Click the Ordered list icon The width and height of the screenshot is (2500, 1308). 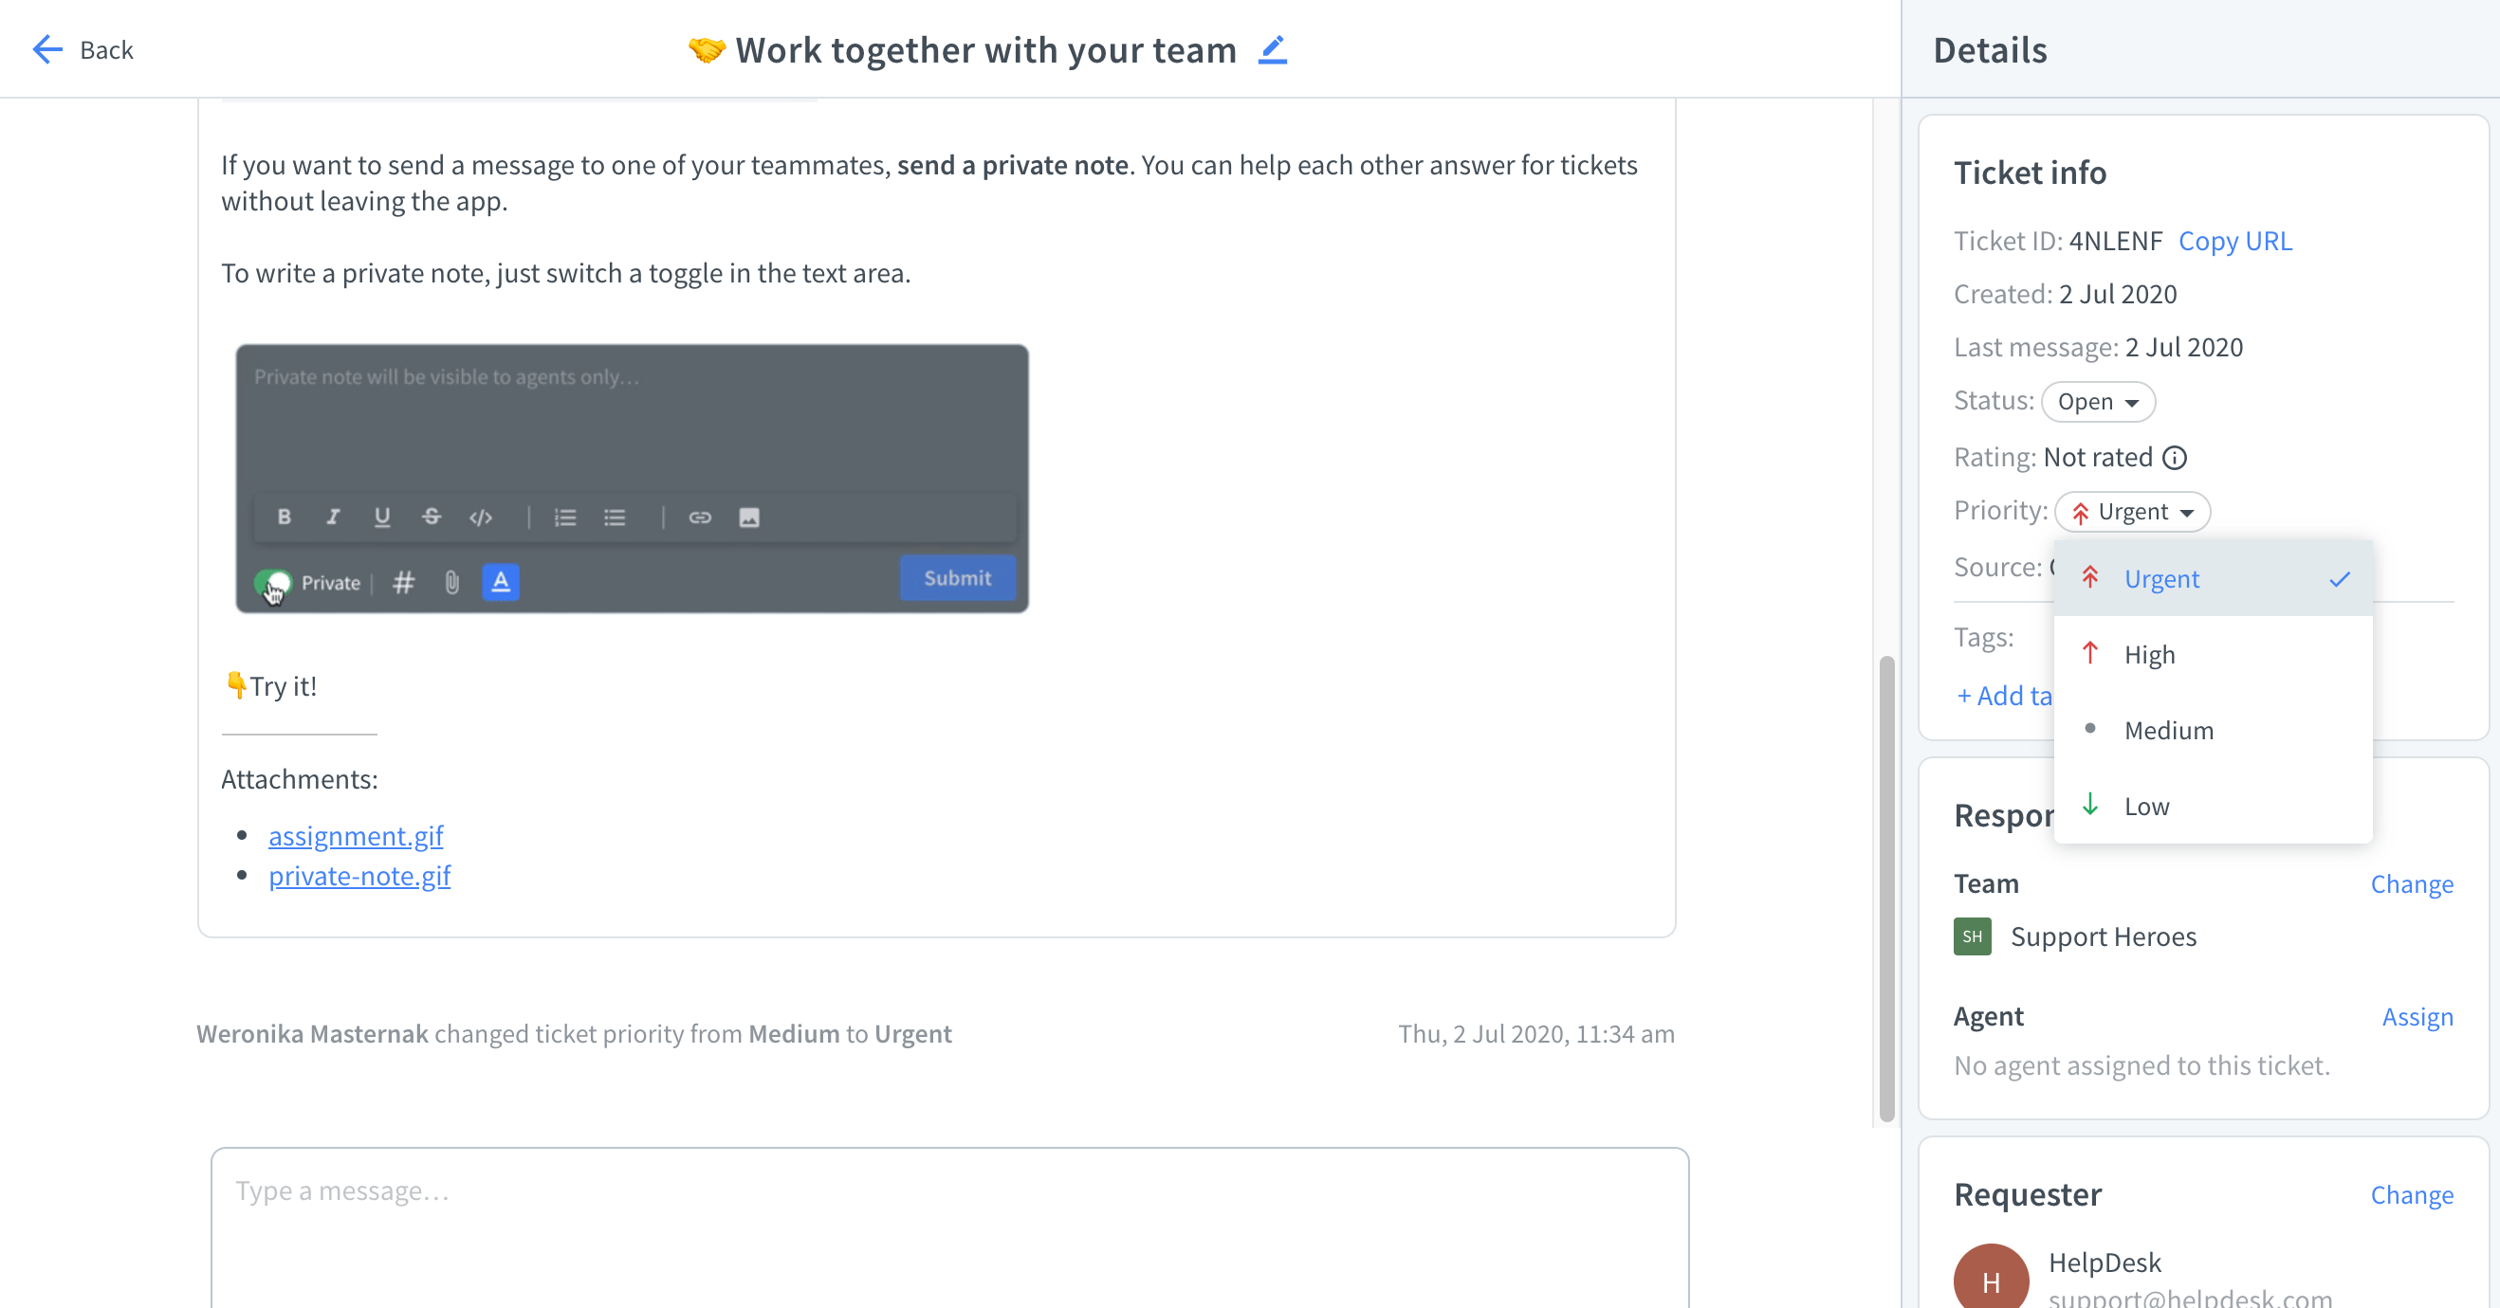tap(563, 517)
